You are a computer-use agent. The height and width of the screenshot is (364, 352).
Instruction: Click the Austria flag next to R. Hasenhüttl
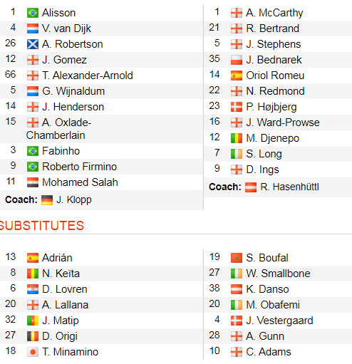coord(251,187)
